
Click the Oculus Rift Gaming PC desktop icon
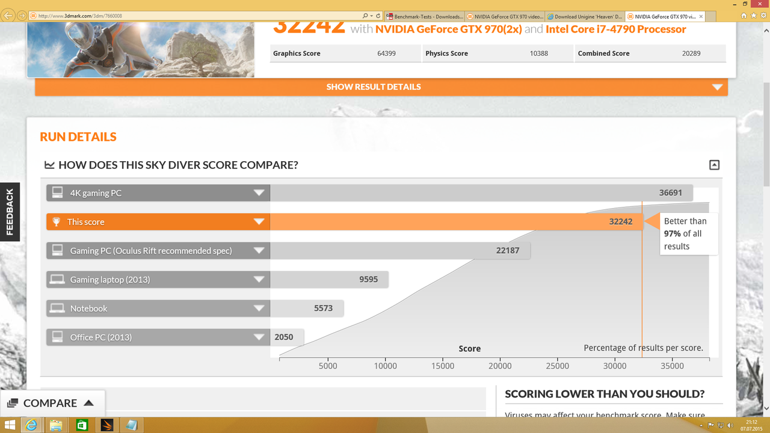pyautogui.click(x=57, y=251)
